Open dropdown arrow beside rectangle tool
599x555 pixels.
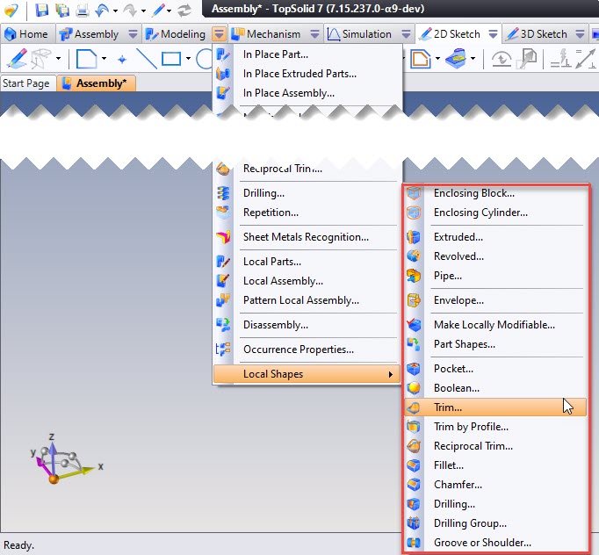[x=188, y=59]
